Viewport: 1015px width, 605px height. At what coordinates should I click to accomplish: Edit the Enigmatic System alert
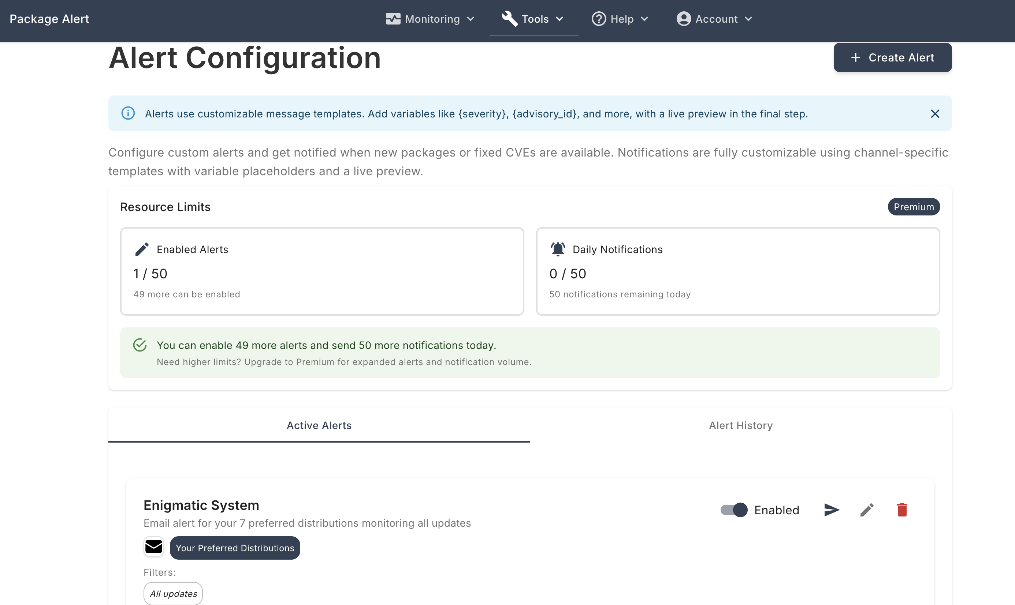867,510
